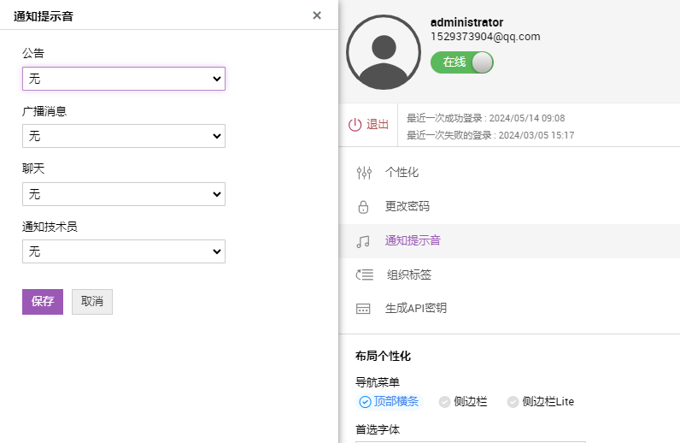Close the notification sound dialog

coord(317,15)
